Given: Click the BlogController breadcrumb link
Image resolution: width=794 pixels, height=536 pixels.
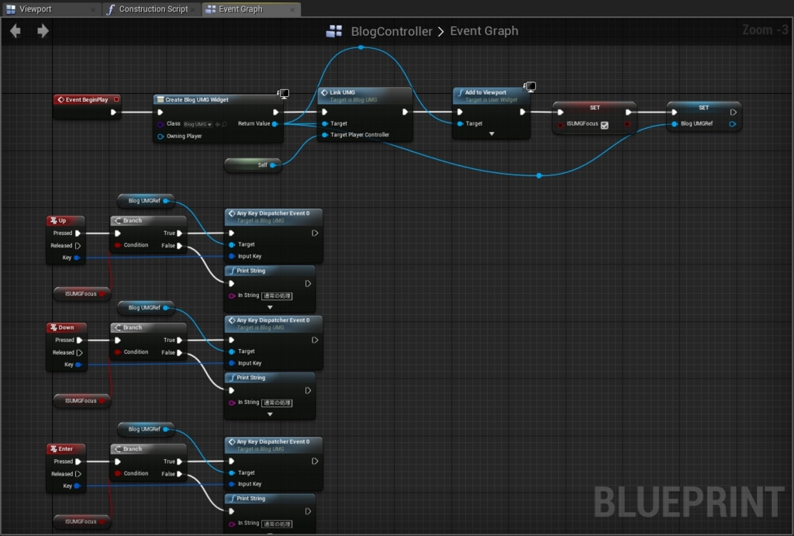Looking at the screenshot, I should [x=392, y=31].
